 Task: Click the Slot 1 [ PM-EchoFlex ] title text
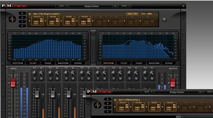pyautogui.click(x=129, y=100)
